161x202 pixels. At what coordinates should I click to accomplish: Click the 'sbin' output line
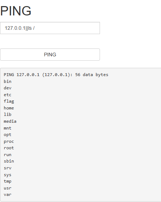(x=9, y=161)
